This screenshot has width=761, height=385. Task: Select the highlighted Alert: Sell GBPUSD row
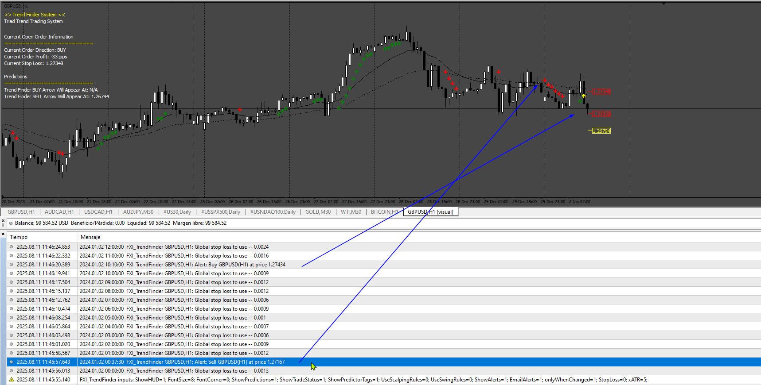[384, 362]
